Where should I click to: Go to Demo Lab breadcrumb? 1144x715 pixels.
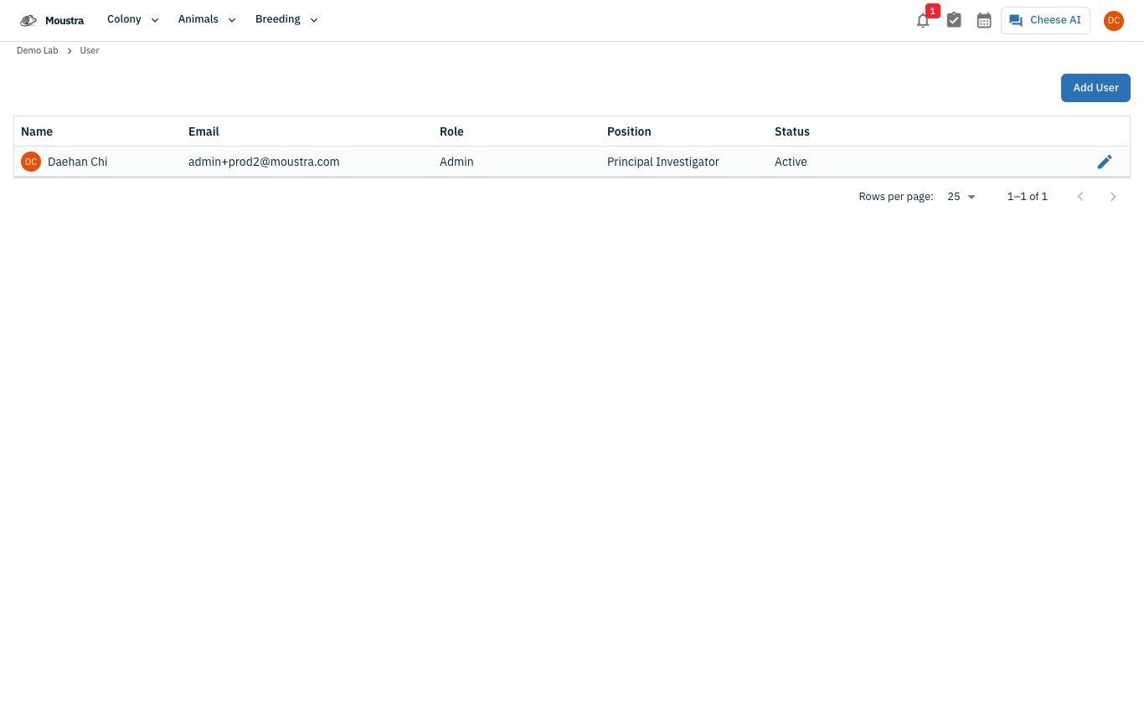[x=38, y=51]
